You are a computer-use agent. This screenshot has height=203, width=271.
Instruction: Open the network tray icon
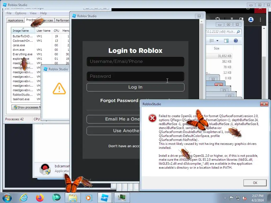point(238,198)
